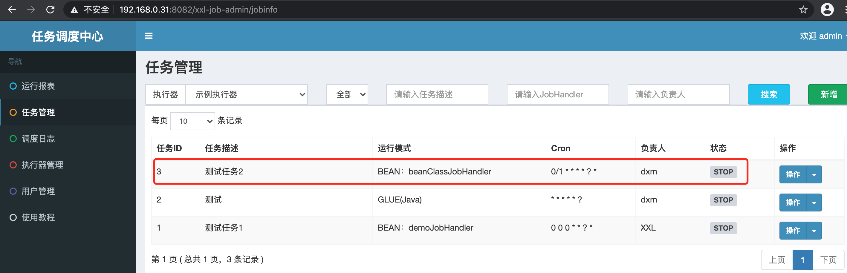Click the STOP status of 测试任务1
The image size is (847, 273).
[x=723, y=228]
